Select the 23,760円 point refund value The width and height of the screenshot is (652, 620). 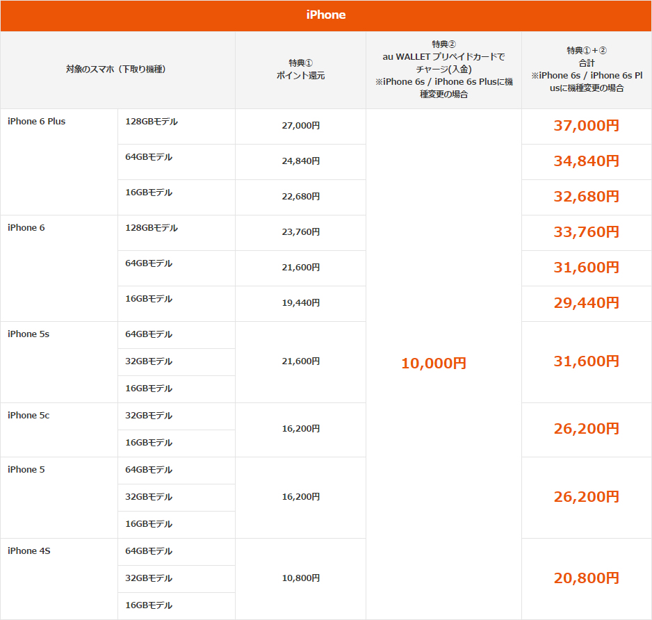click(301, 232)
